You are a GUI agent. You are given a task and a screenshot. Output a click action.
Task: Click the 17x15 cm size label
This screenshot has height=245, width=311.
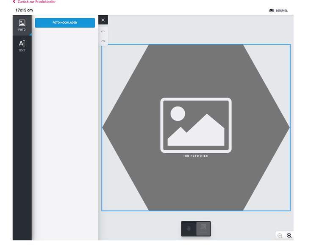coord(24,10)
